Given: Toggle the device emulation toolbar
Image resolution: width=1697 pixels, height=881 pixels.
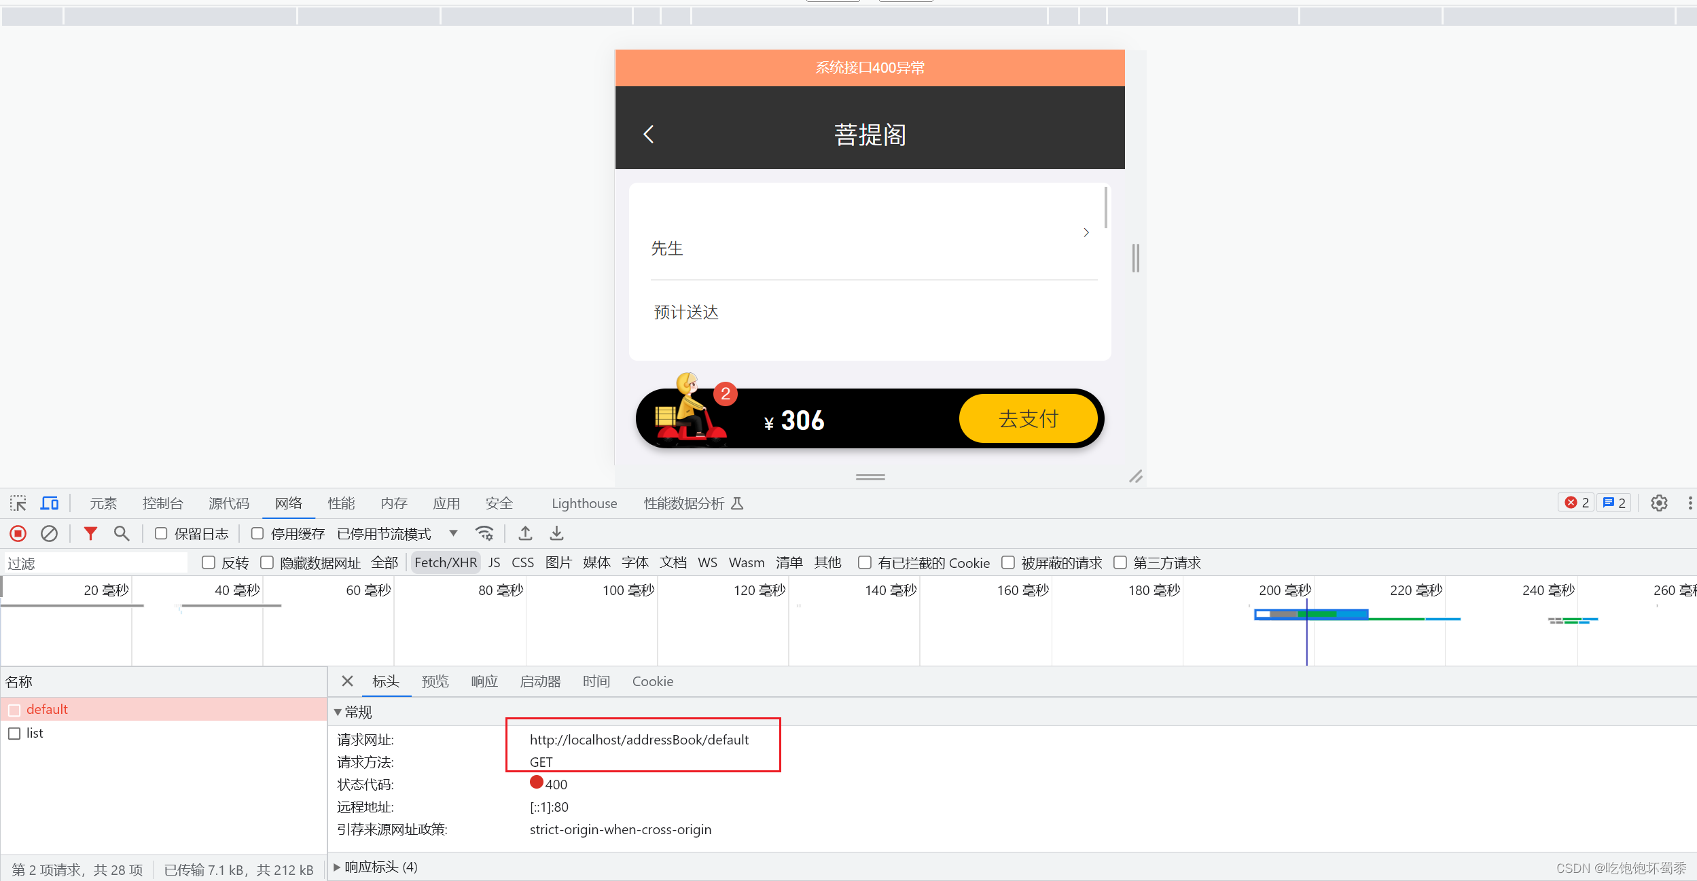Looking at the screenshot, I should coord(49,503).
